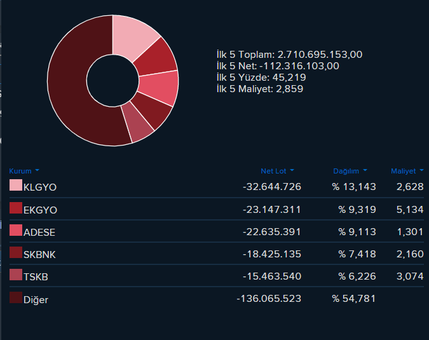Click the SKBNK distribution value % 7,418
429x340 pixels.
(x=357, y=254)
